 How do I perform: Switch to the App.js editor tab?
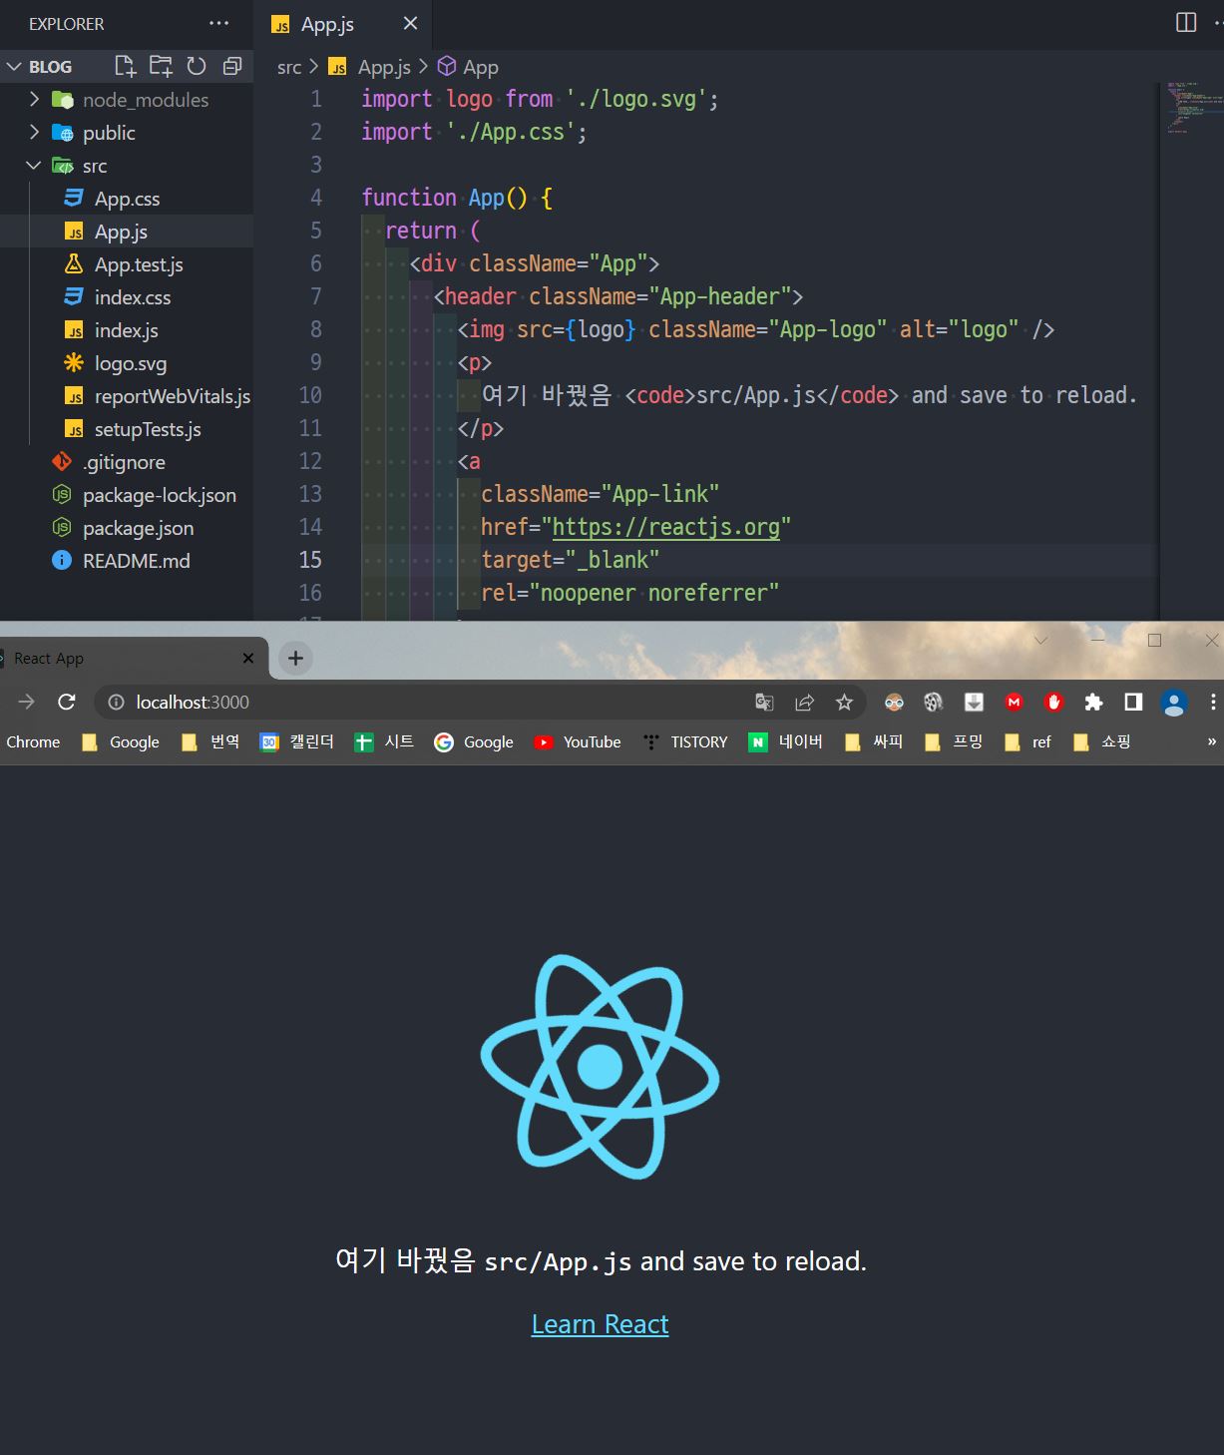pos(326,24)
